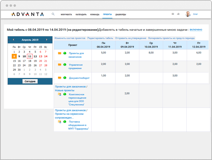Click Копировать проекты из пред-го периода

click(x=171, y=38)
